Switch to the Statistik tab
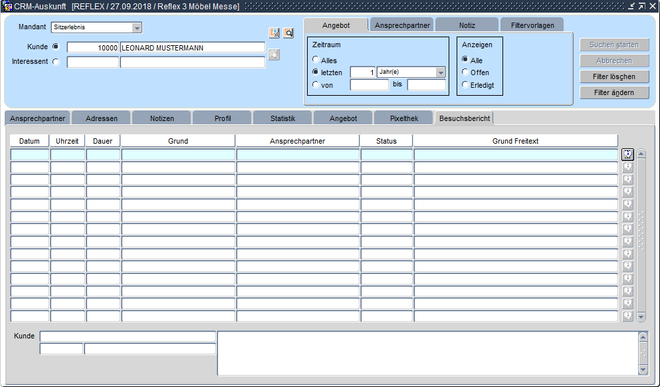660x387 pixels. (282, 118)
